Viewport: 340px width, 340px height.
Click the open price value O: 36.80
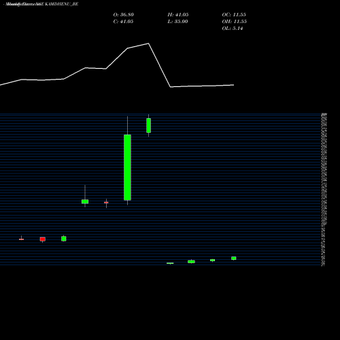click(124, 15)
